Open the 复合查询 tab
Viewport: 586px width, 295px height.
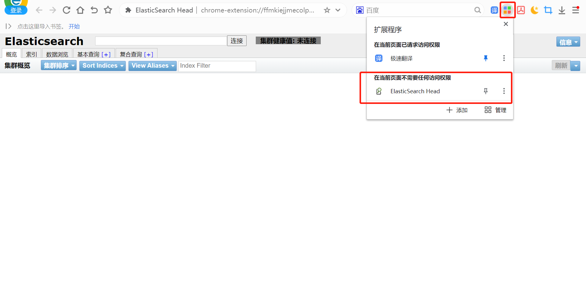click(131, 54)
